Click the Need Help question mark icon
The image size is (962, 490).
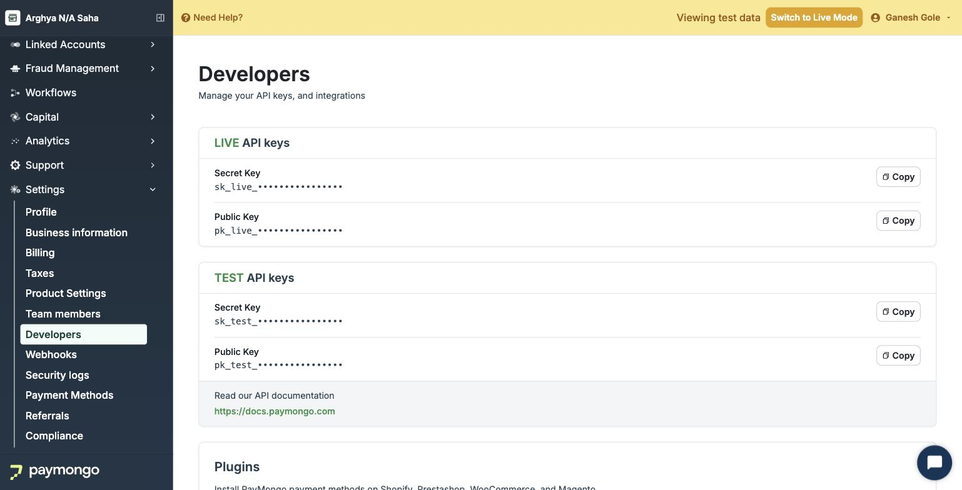(186, 17)
